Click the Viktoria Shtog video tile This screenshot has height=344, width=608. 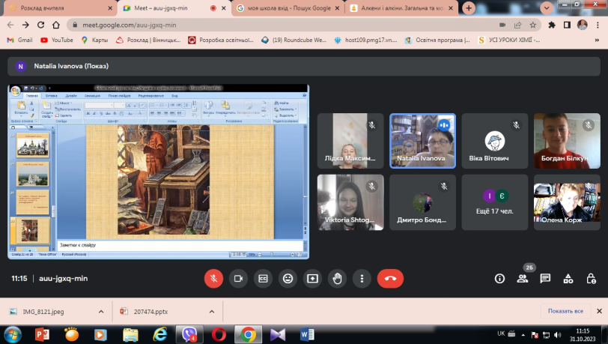350,202
